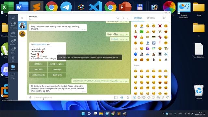Jump to smileys and people emoji category
Screen dimensions: 208x117
(x=139, y=97)
